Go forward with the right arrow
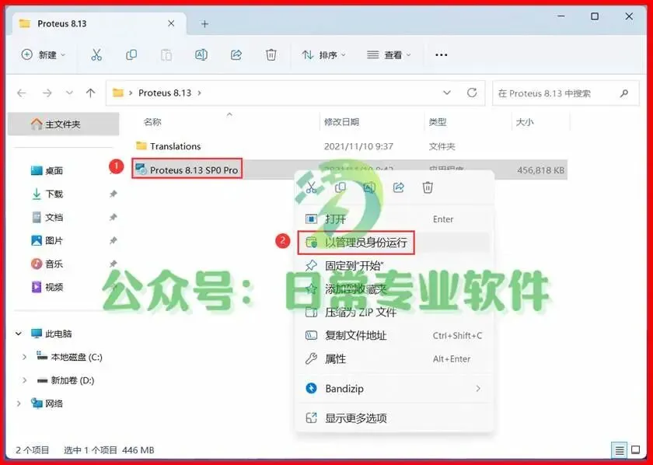The height and width of the screenshot is (465, 653). (x=47, y=93)
